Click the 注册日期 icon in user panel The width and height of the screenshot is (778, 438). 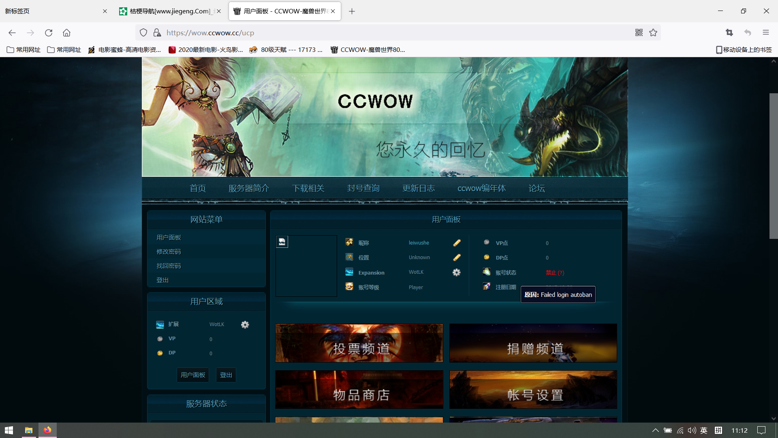click(487, 286)
